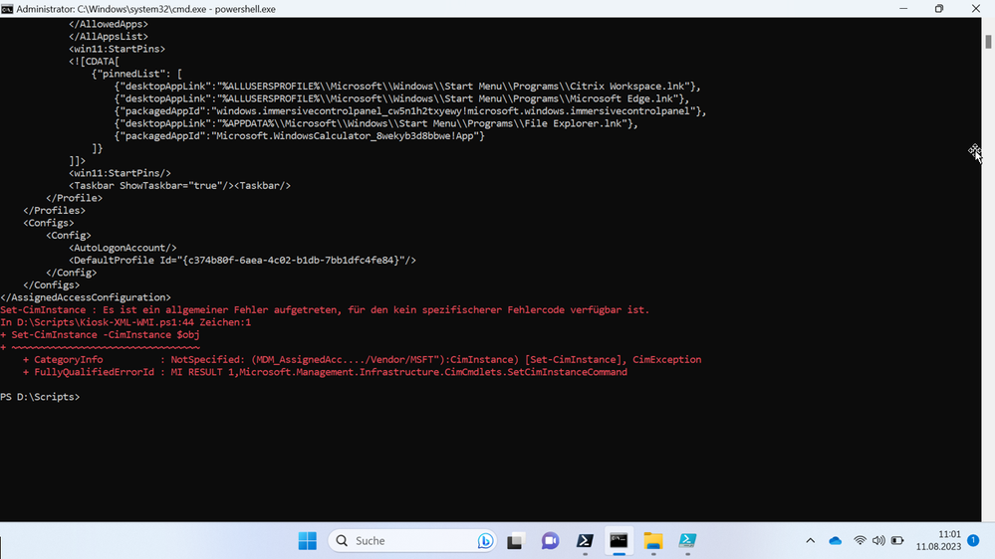Open the Teams Chat taskbar icon
Screen dimensions: 995x559
[x=550, y=541]
